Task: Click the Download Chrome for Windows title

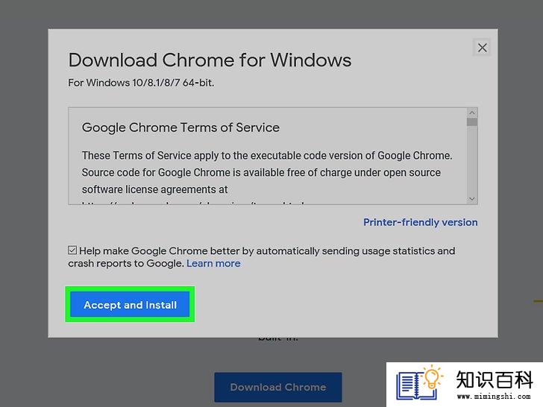Action: click(210, 60)
